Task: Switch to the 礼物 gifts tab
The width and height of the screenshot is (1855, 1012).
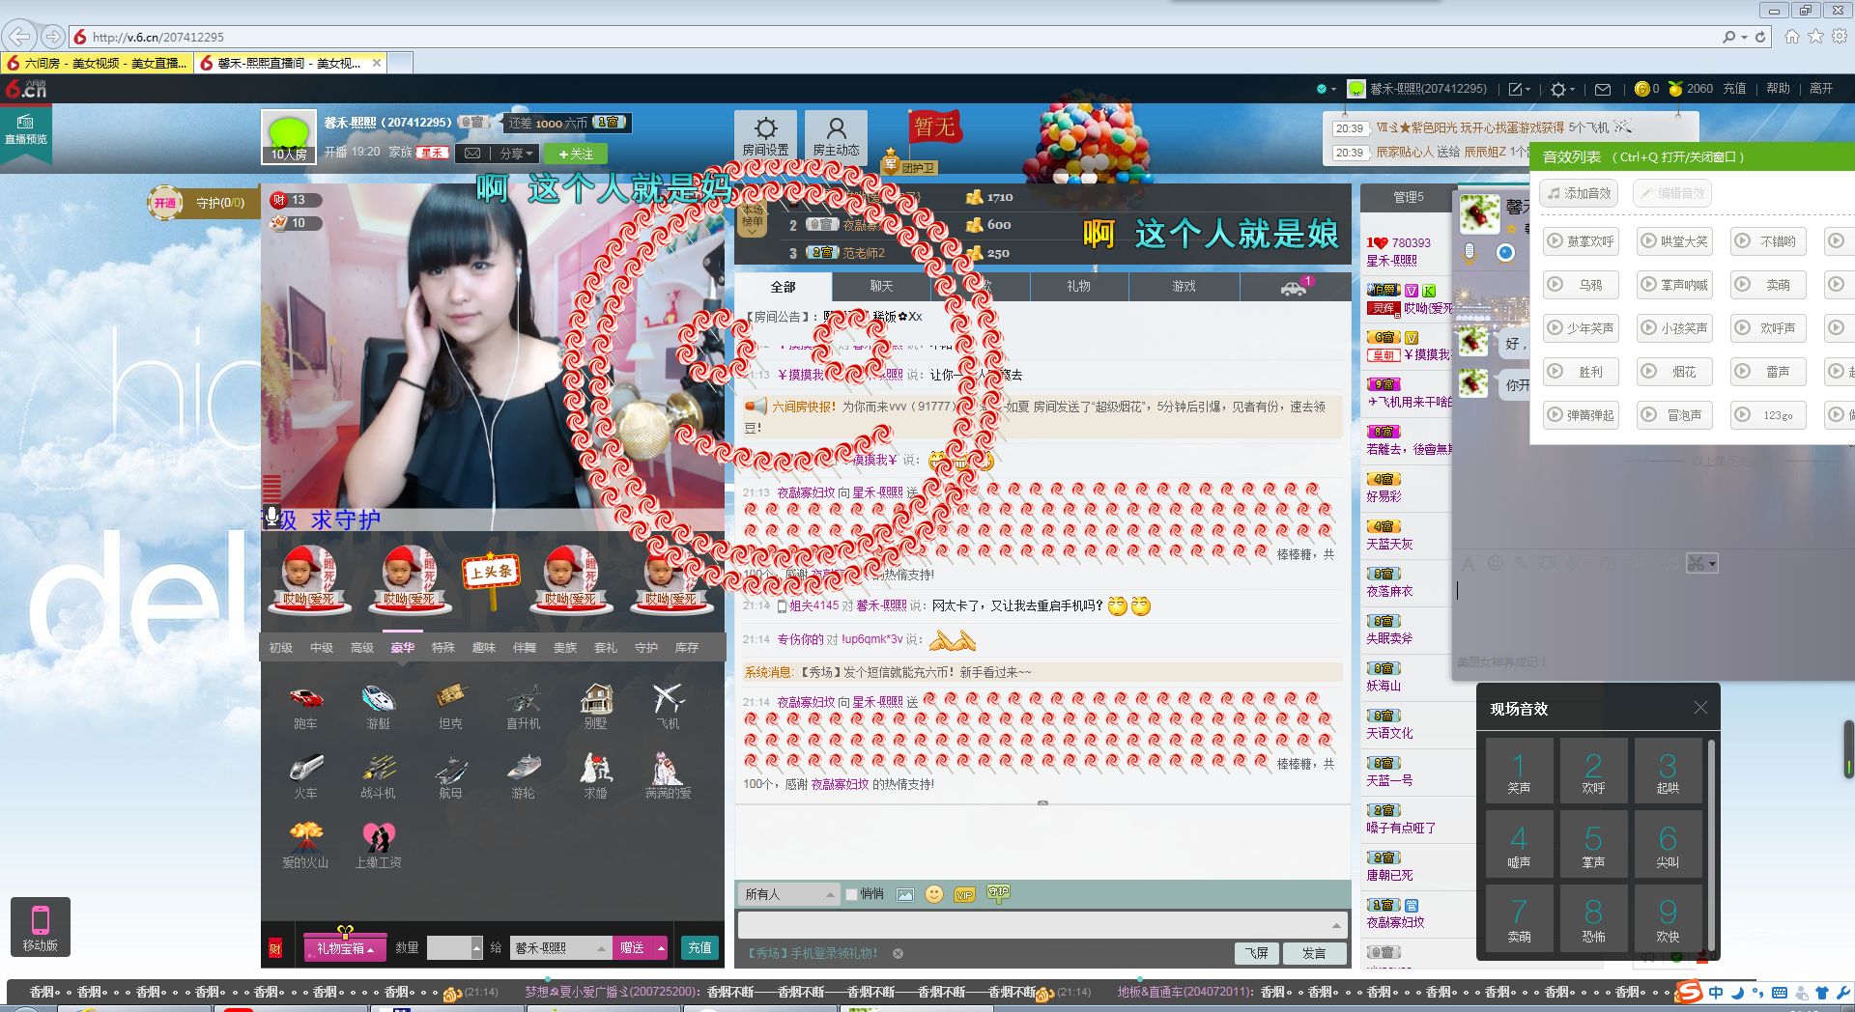Action: (1078, 287)
